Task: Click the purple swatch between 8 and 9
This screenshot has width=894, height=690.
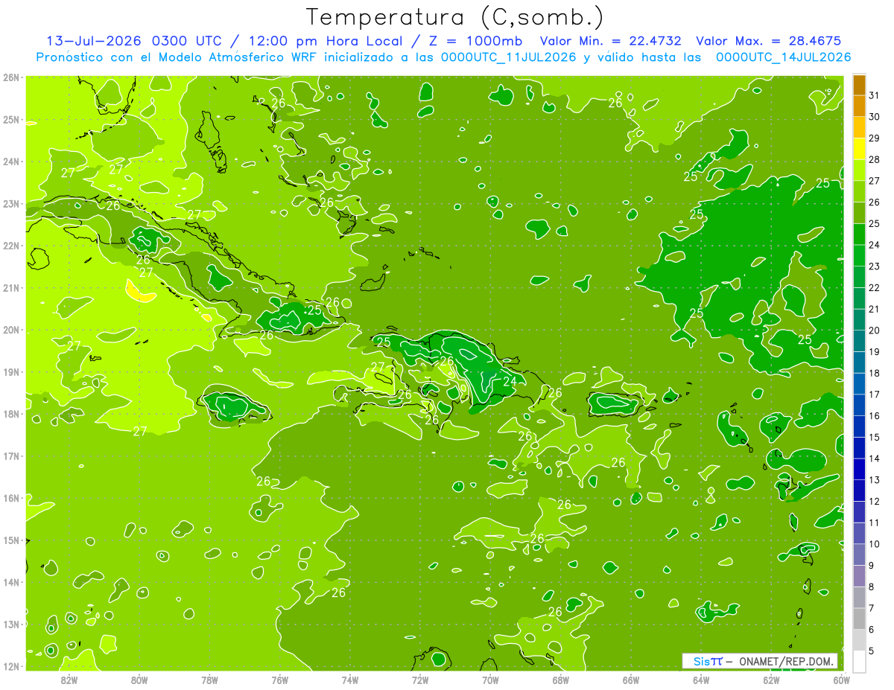Action: (x=859, y=576)
